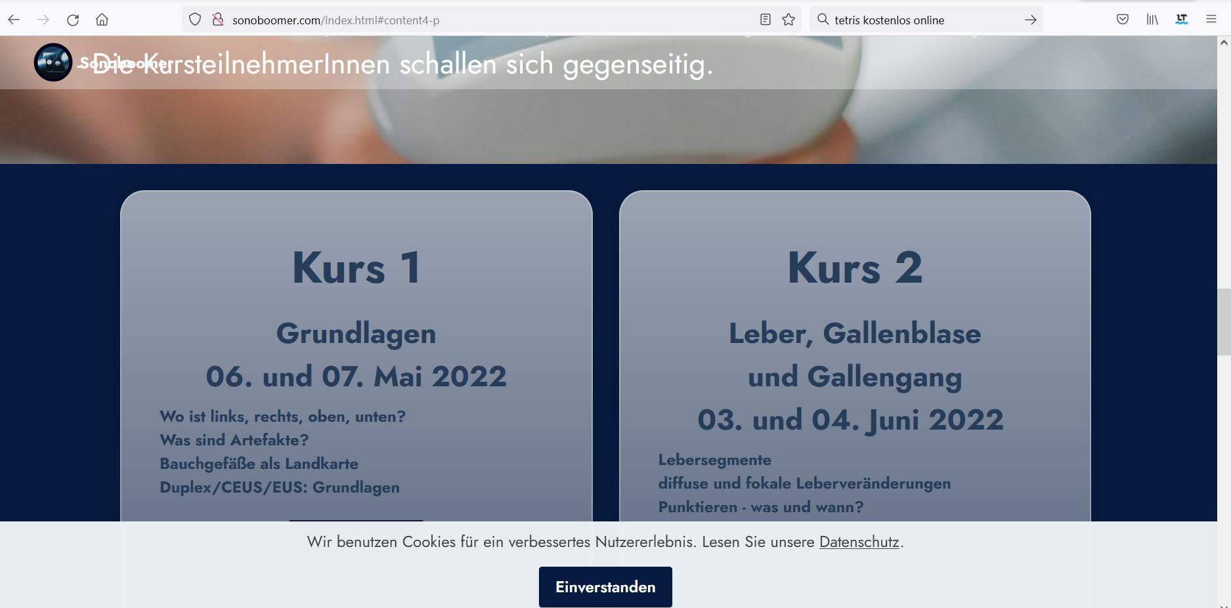1231x608 pixels.
Task: Click 'Duplex/CEUS/EUS: Grundlagen' line
Action: pos(280,487)
